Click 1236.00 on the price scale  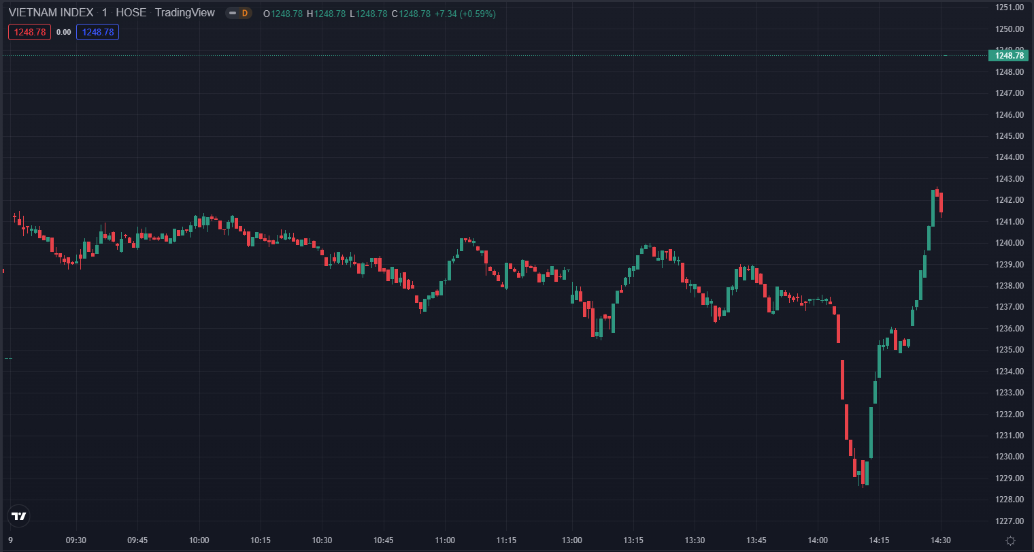[x=1010, y=329]
